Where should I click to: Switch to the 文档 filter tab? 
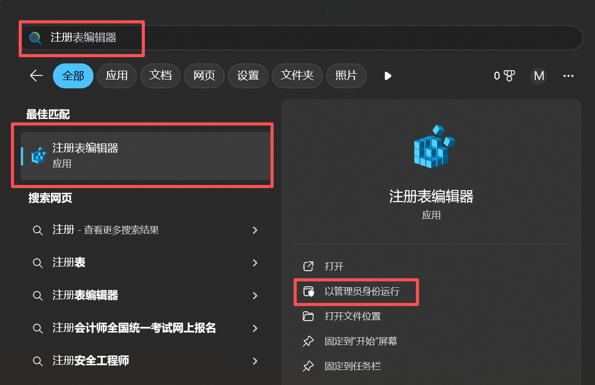[x=160, y=75]
